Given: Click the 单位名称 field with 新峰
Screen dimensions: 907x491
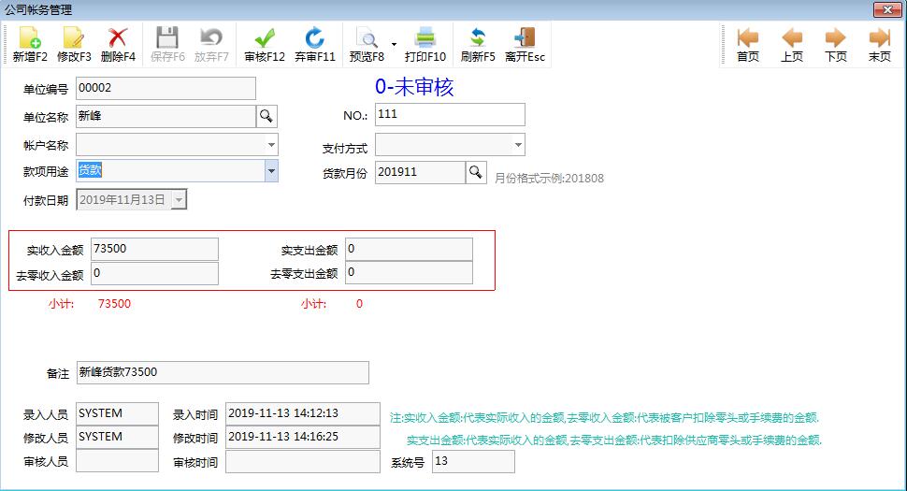Looking at the screenshot, I should pos(166,116).
